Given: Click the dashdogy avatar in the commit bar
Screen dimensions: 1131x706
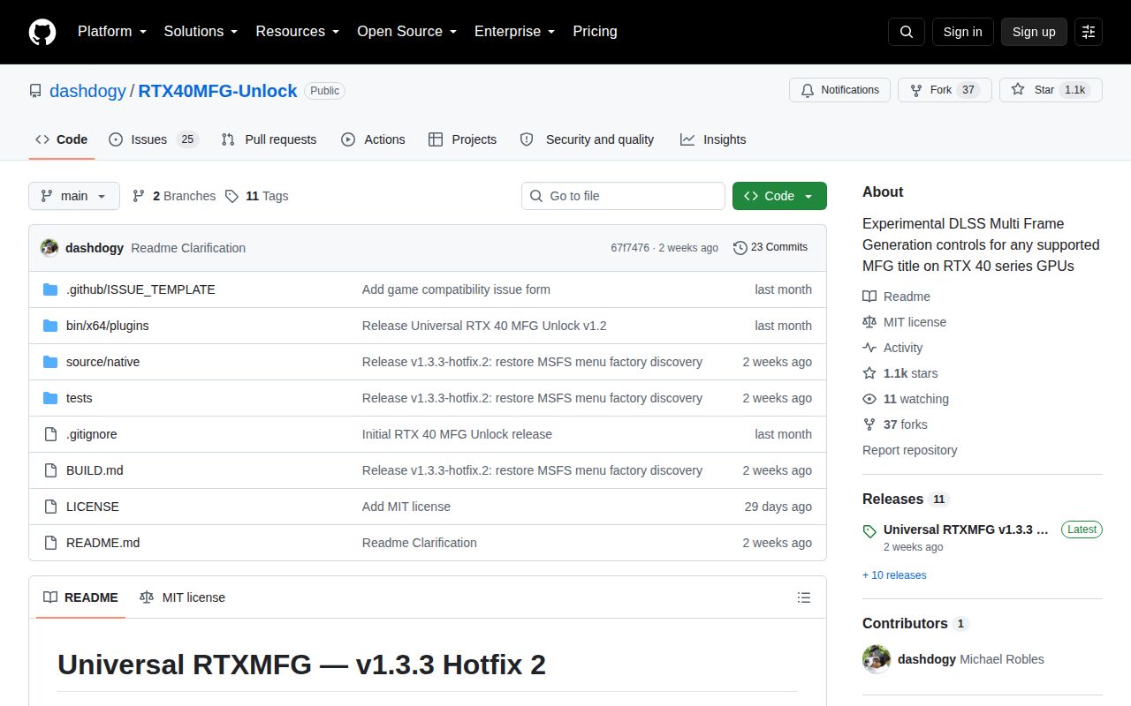Looking at the screenshot, I should [49, 248].
